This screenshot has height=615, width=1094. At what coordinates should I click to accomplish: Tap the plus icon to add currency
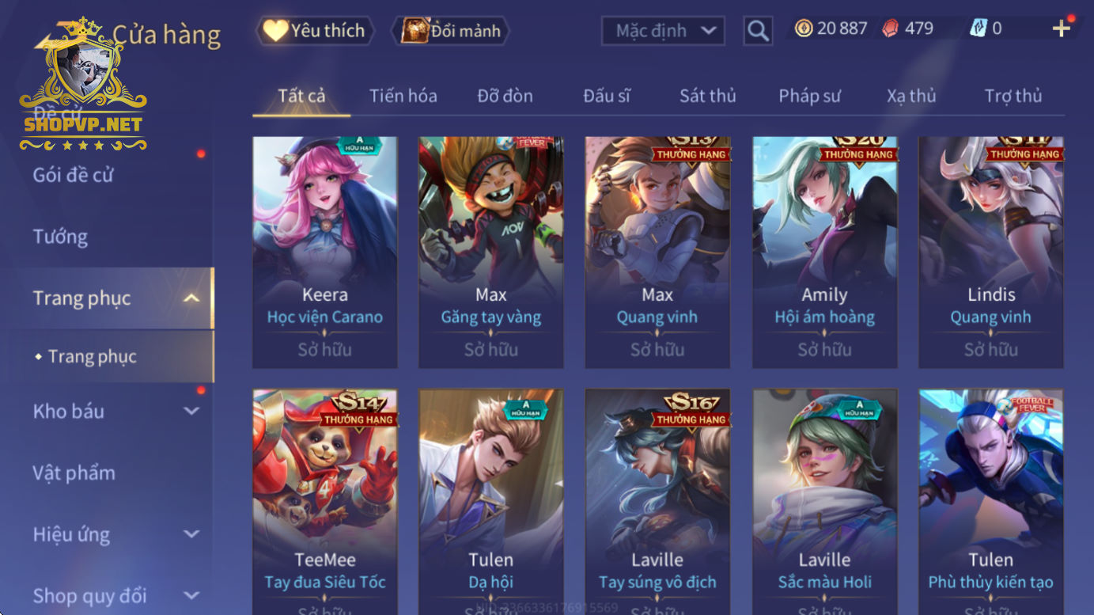(x=1061, y=28)
